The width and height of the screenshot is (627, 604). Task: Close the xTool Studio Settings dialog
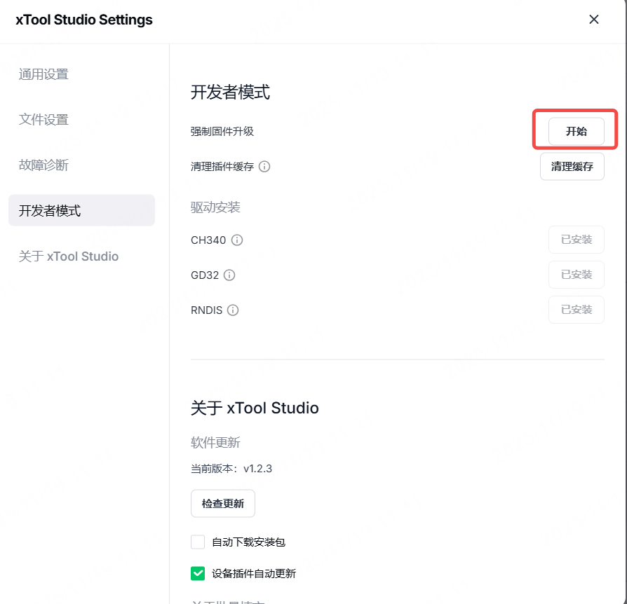[x=594, y=20]
